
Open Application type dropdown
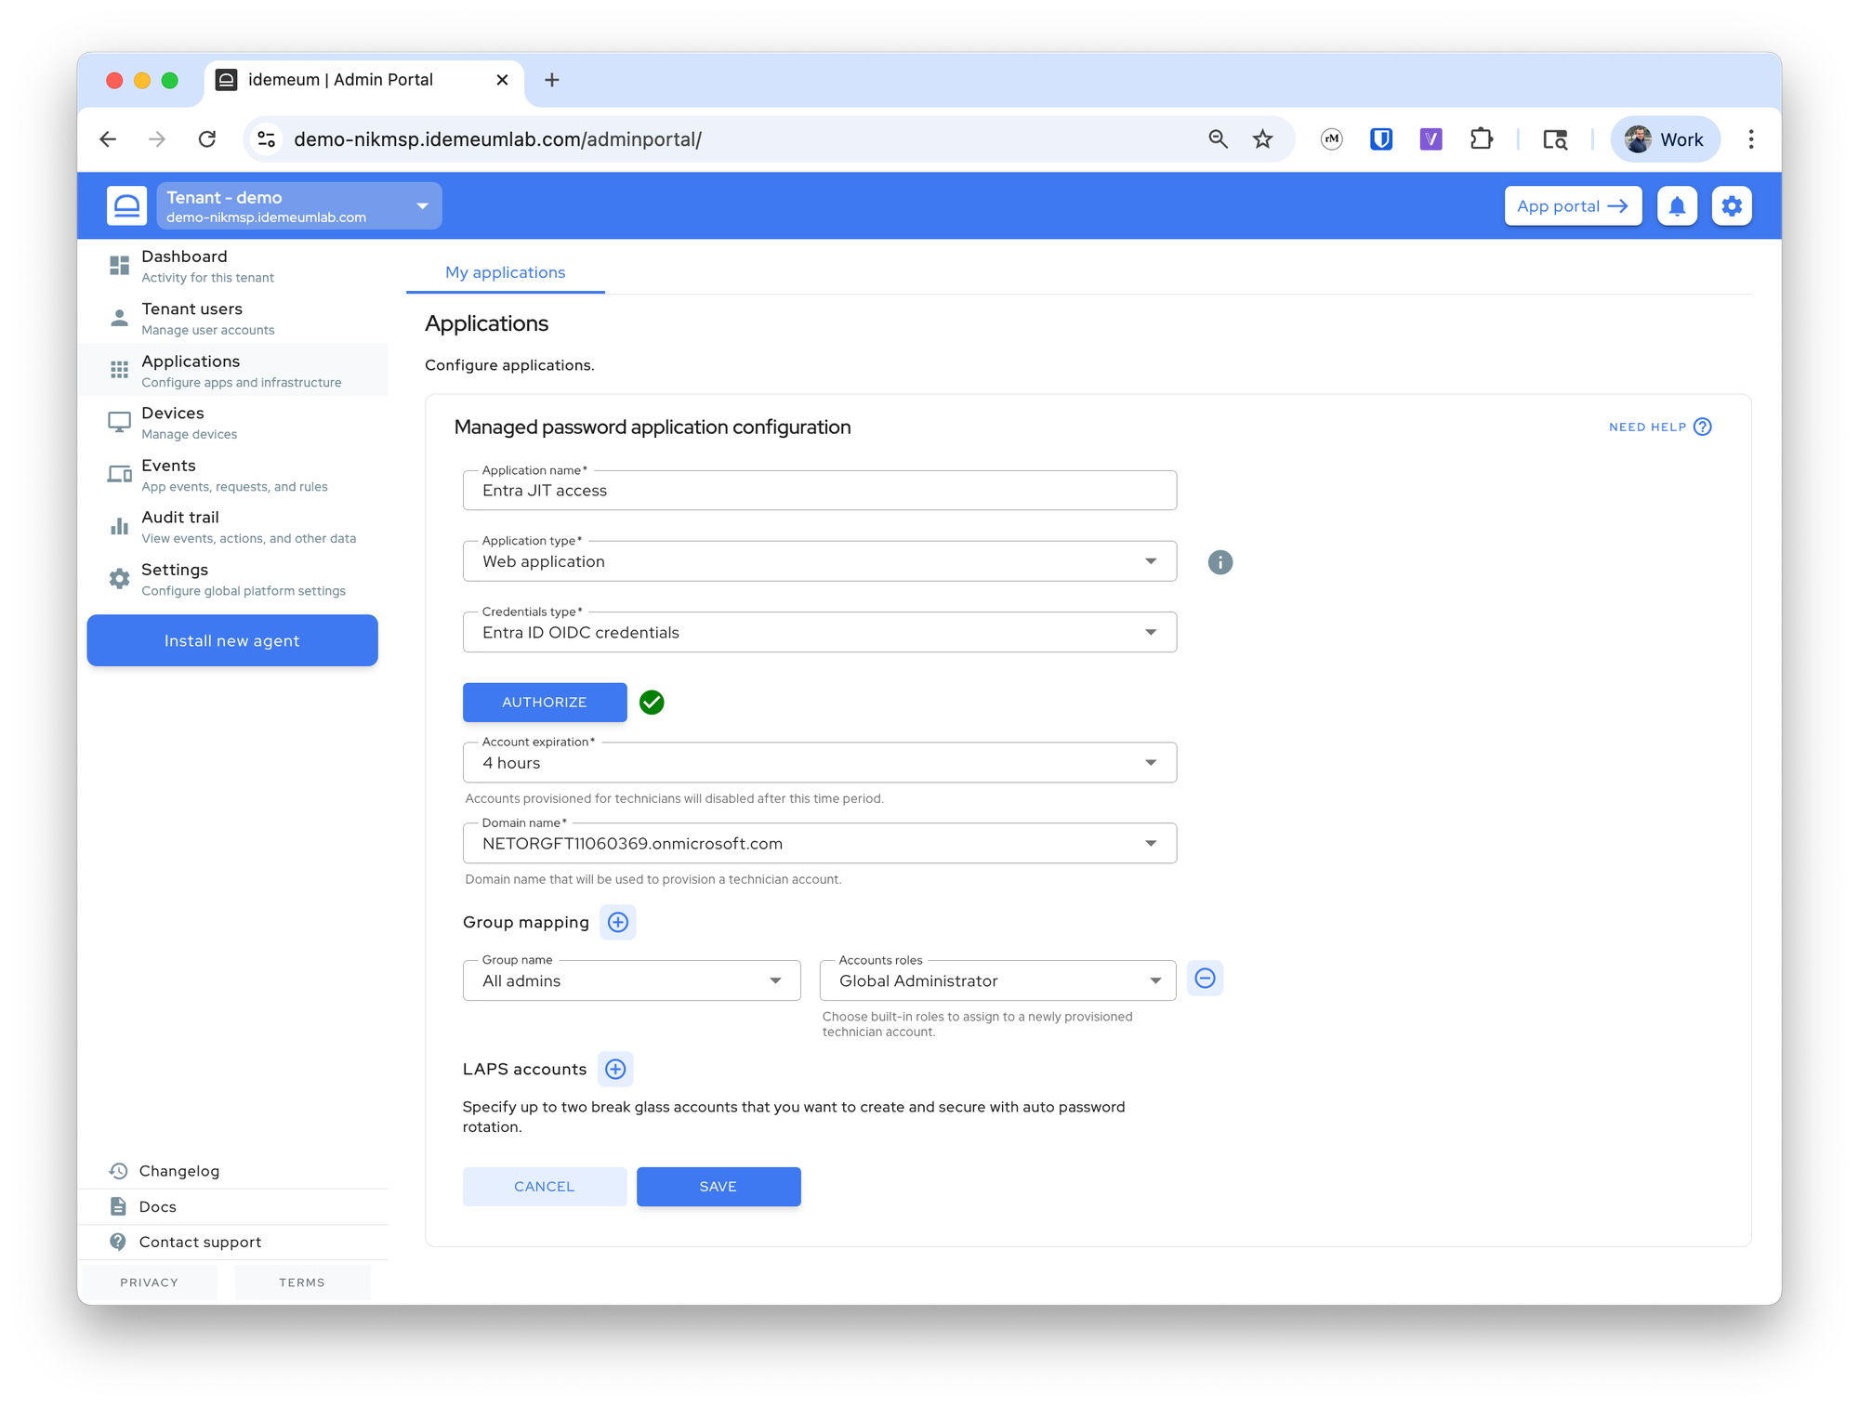[820, 561]
